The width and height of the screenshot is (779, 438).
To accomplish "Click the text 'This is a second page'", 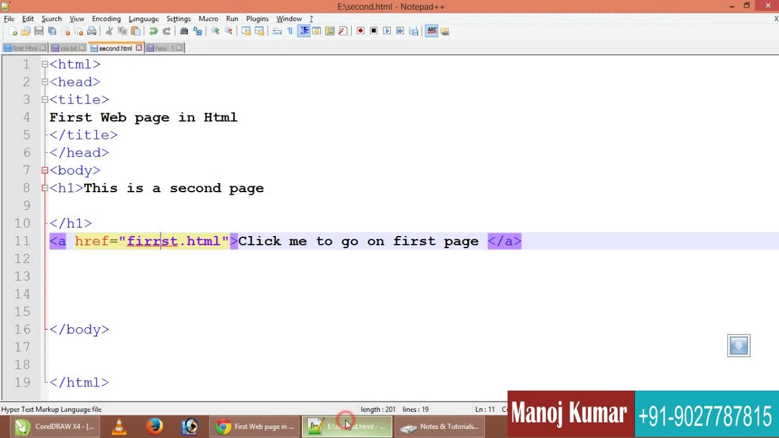I will pyautogui.click(x=174, y=188).
